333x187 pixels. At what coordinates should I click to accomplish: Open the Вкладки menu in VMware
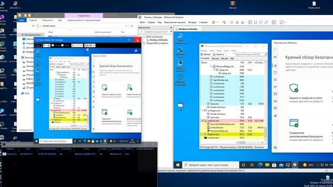[x=192, y=22]
